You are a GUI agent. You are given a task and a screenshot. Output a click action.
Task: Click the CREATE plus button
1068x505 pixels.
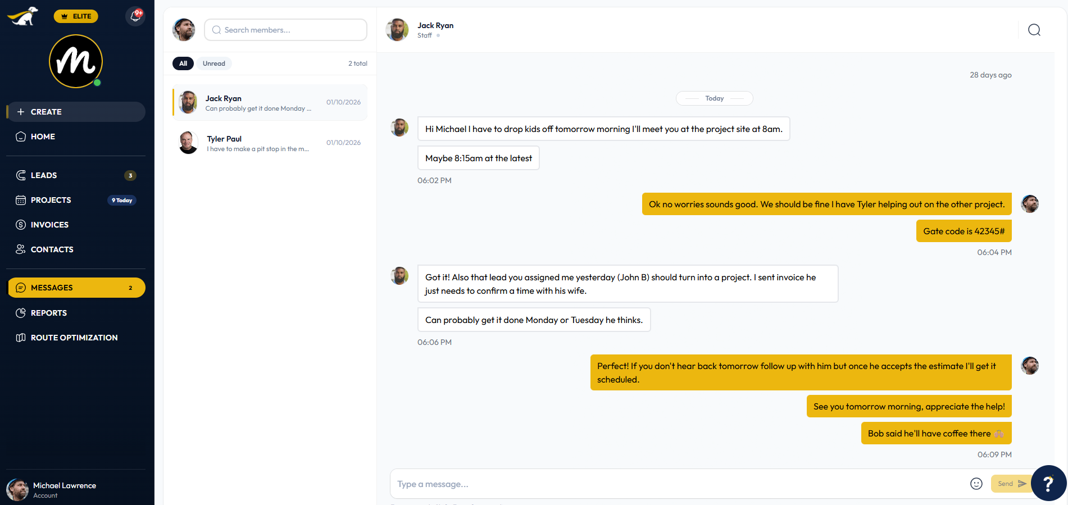pos(76,112)
